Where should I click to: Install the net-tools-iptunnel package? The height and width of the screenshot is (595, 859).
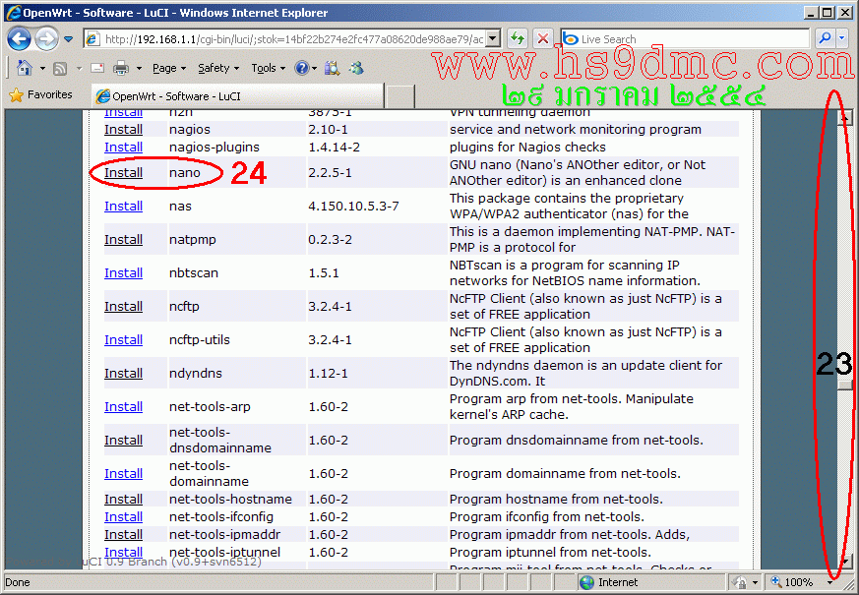tap(123, 552)
